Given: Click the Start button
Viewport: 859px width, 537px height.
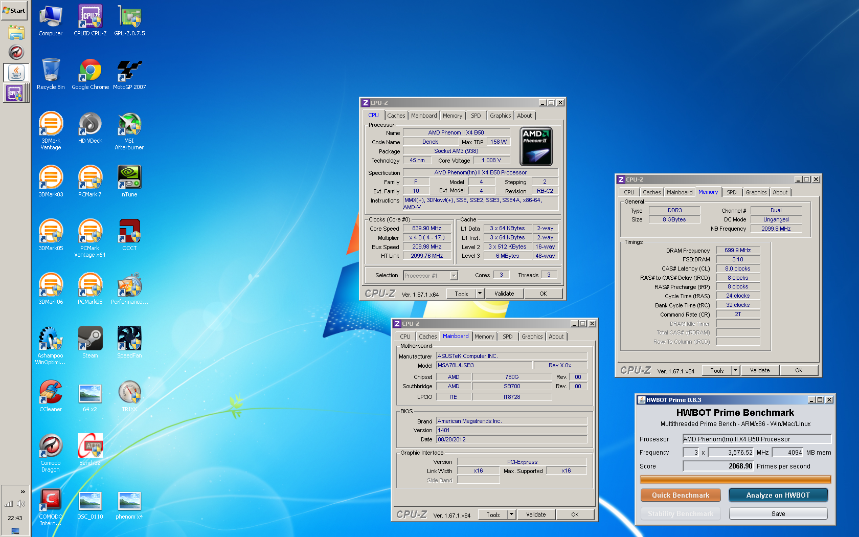Looking at the screenshot, I should 14,10.
